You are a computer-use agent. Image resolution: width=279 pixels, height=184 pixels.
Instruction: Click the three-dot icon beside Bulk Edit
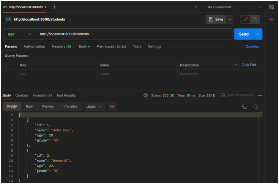[x=236, y=65]
